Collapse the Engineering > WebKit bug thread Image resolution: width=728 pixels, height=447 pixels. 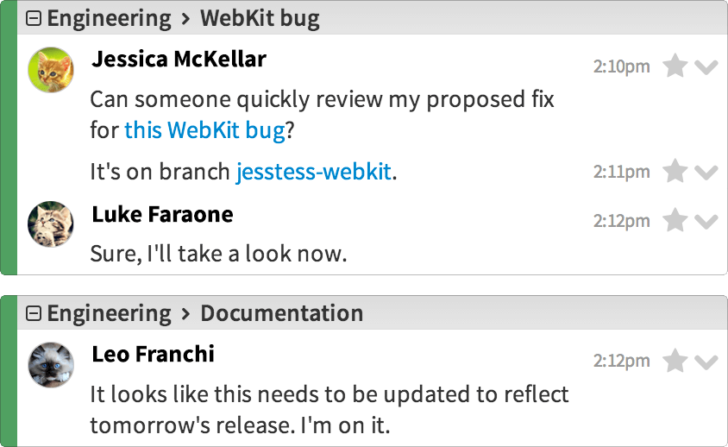(34, 19)
